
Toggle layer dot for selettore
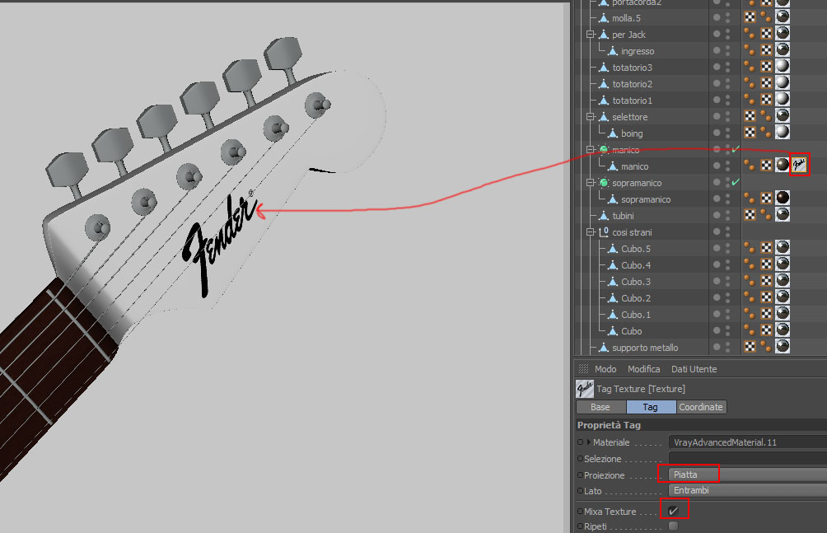point(717,116)
